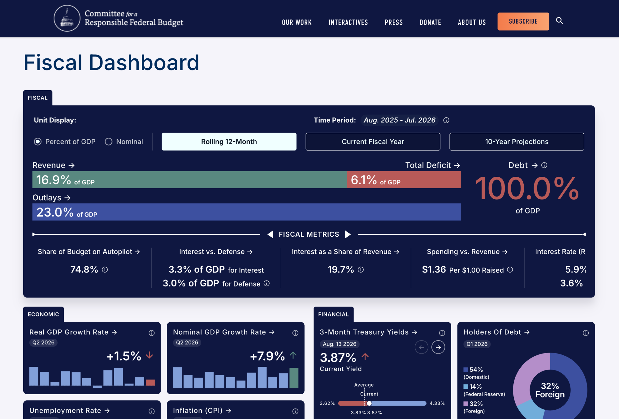Open Real GDP Growth Rate link

pyautogui.click(x=73, y=332)
